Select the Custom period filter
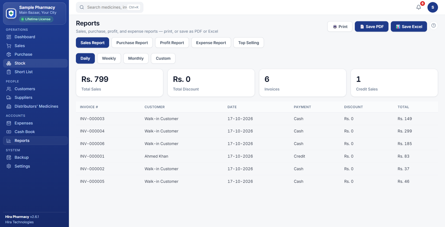Image resolution: width=445 pixels, height=227 pixels. (163, 58)
